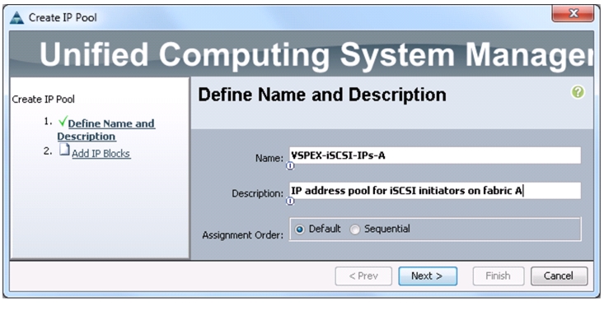The image size is (604, 329).
Task: Click the info icon below the Description label
Action: point(290,201)
